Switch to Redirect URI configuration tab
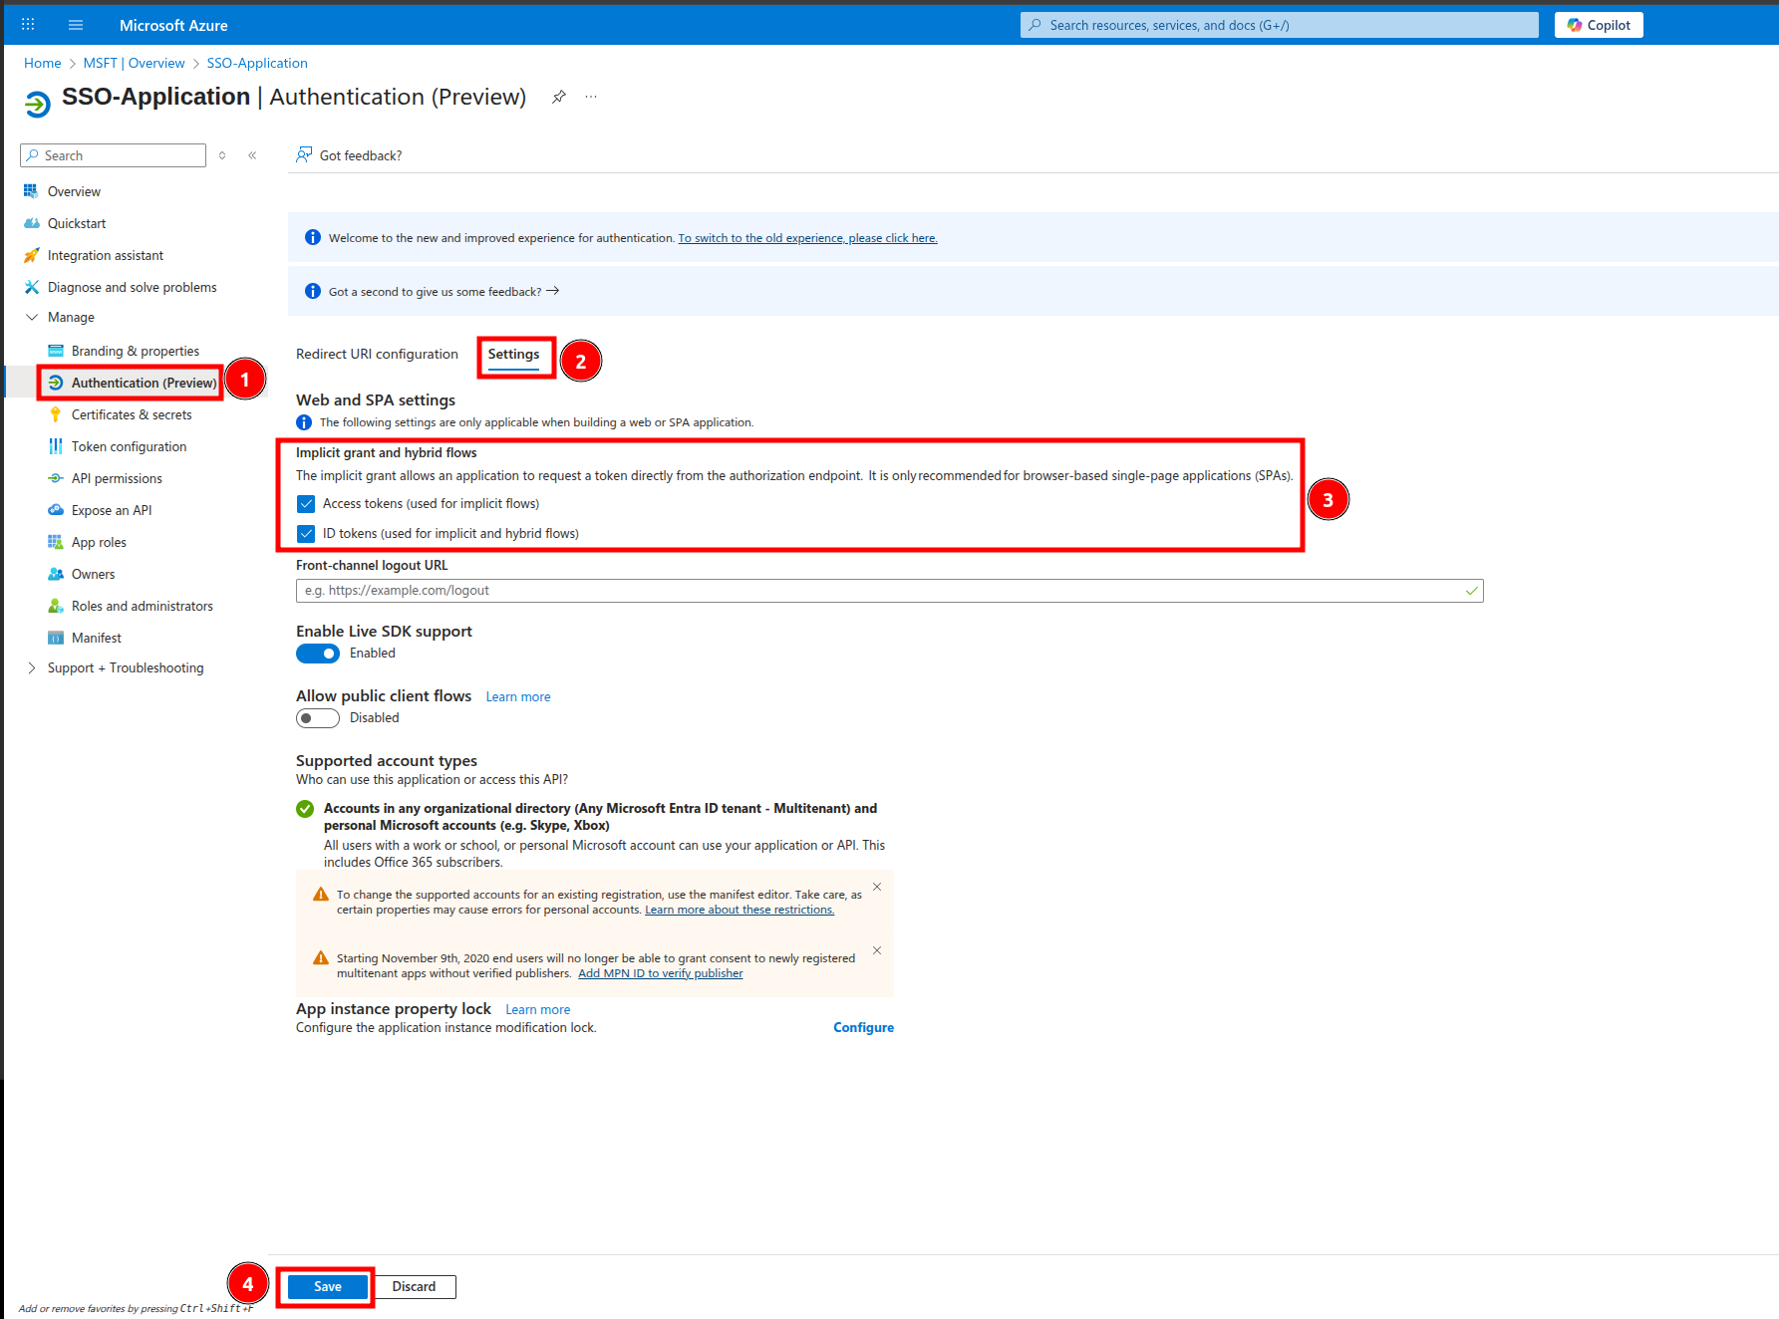 pos(377,354)
